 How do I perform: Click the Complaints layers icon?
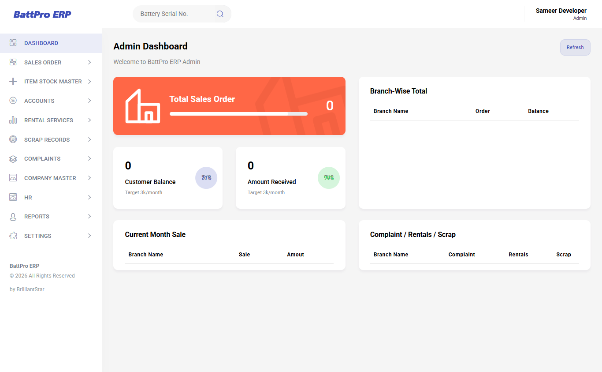tap(13, 159)
